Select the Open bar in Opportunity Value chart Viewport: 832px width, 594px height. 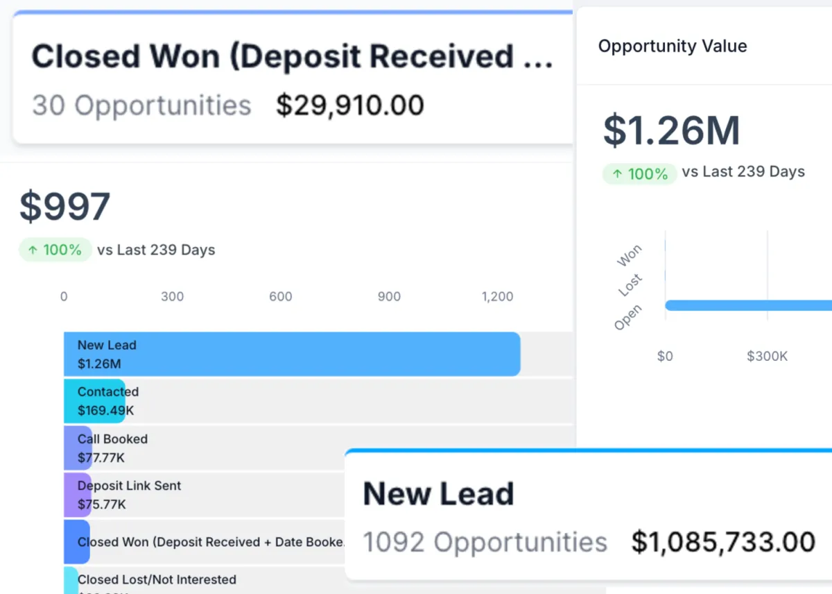(x=749, y=305)
